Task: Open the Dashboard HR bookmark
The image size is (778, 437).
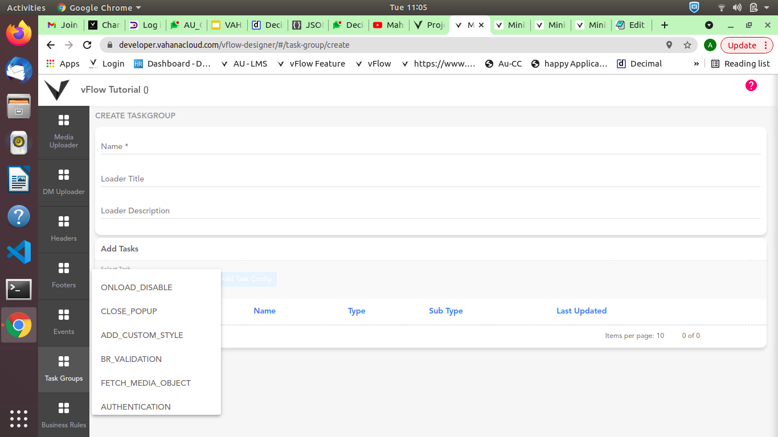Action: pos(173,64)
